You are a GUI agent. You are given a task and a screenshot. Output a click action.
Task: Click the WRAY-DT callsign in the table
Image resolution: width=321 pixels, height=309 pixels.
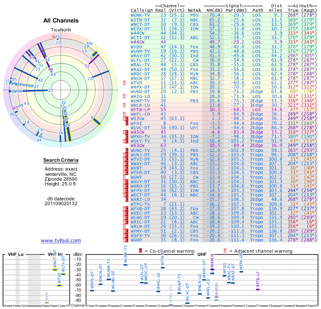point(140,56)
